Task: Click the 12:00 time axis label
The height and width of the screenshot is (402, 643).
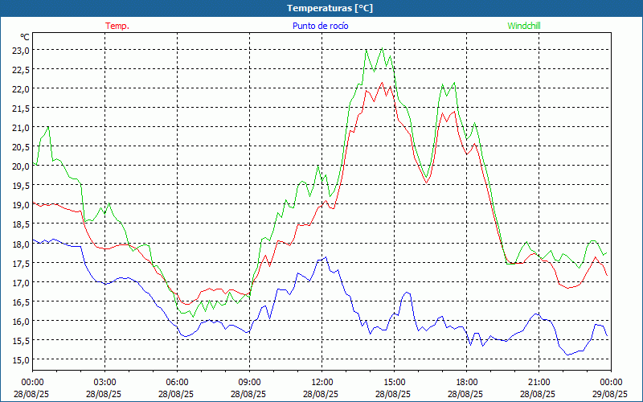Action: click(322, 383)
